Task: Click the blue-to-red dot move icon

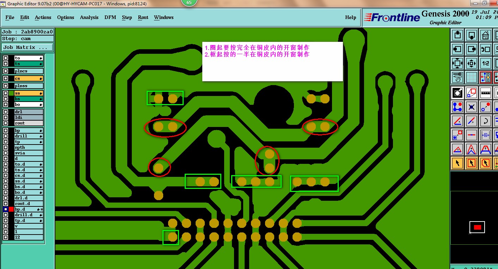Action: 486,107
